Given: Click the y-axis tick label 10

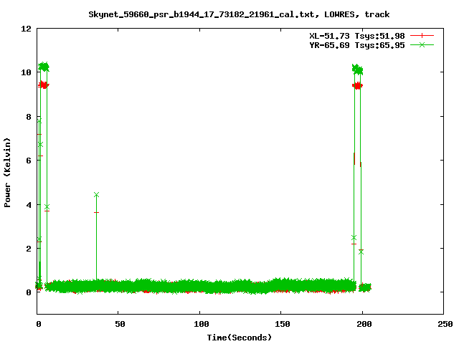Looking at the screenshot, I should point(26,72).
